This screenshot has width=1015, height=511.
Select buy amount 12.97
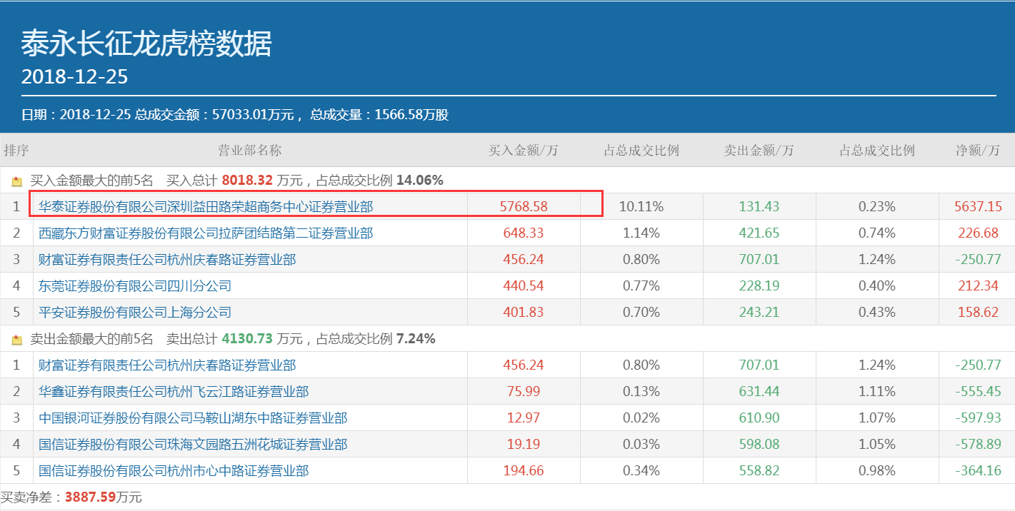tap(524, 418)
